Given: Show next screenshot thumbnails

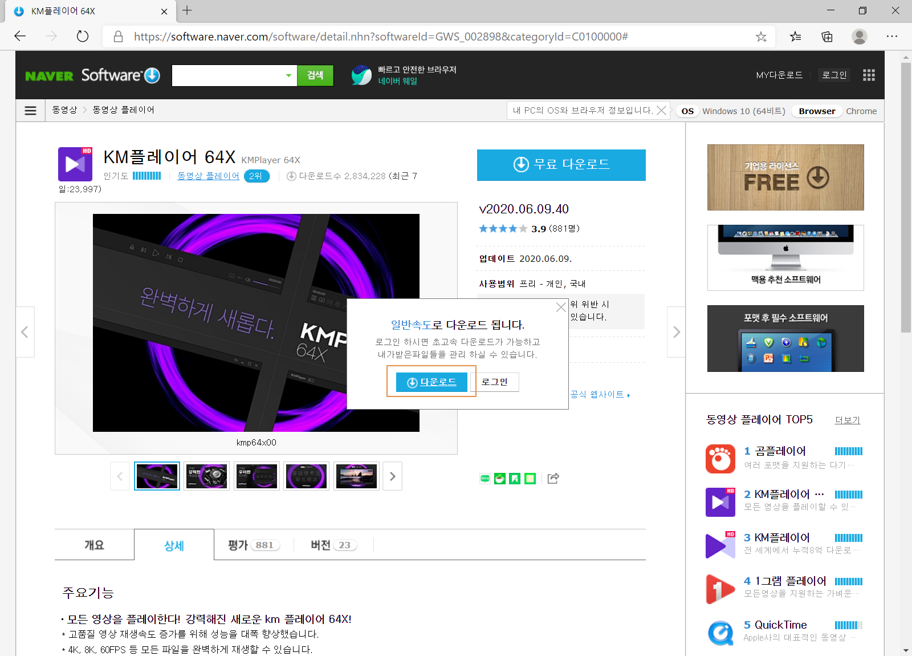Looking at the screenshot, I should pyautogui.click(x=392, y=476).
